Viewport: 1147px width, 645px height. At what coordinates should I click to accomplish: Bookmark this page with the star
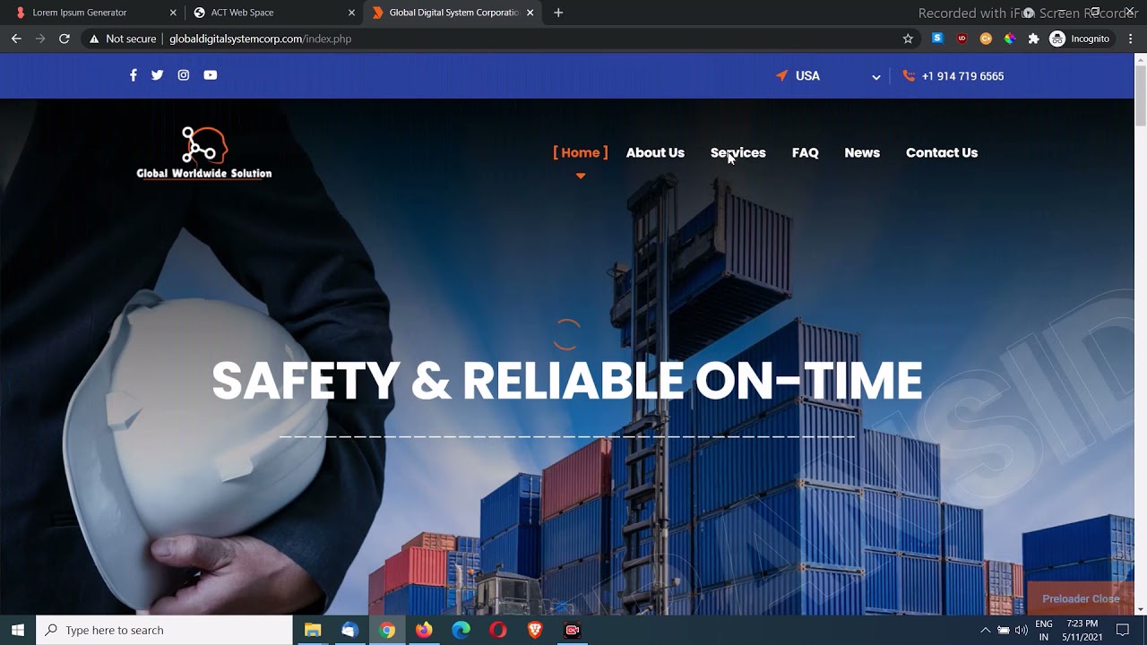click(908, 39)
